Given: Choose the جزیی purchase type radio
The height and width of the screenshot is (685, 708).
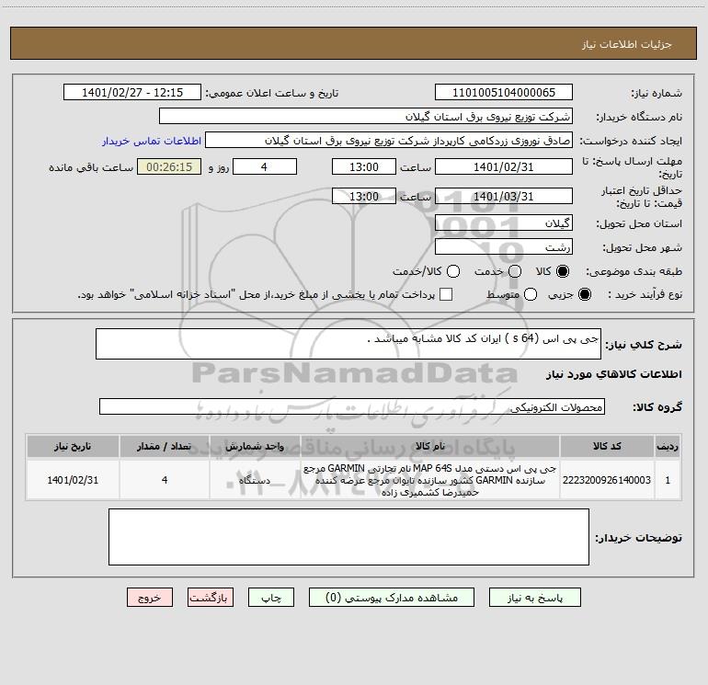Looking at the screenshot, I should pyautogui.click(x=584, y=294).
